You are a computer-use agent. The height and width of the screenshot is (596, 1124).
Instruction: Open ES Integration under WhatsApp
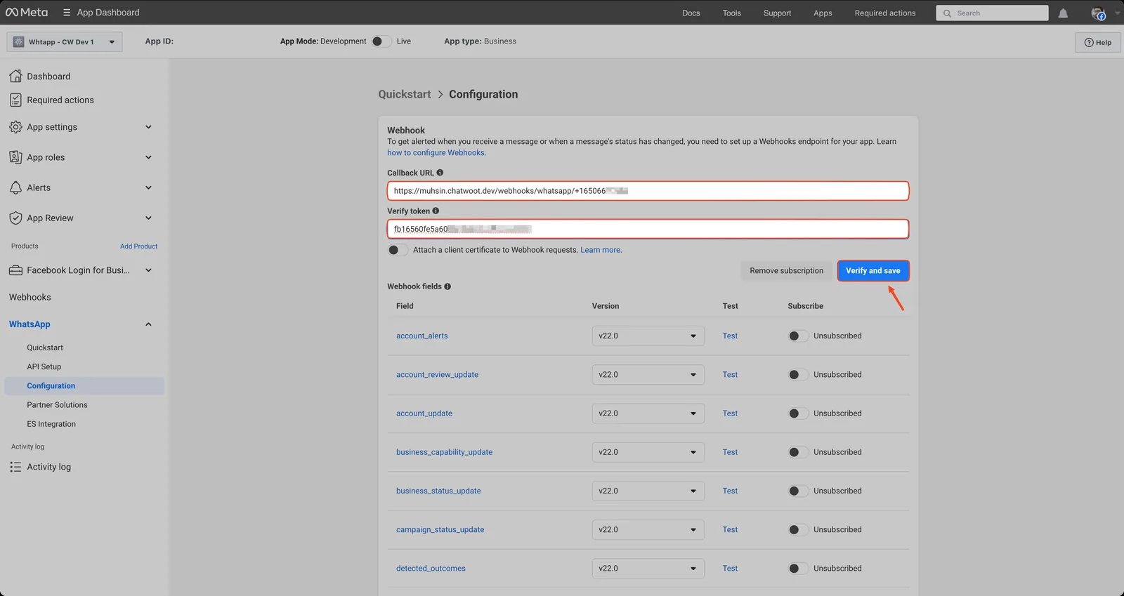pyautogui.click(x=51, y=424)
